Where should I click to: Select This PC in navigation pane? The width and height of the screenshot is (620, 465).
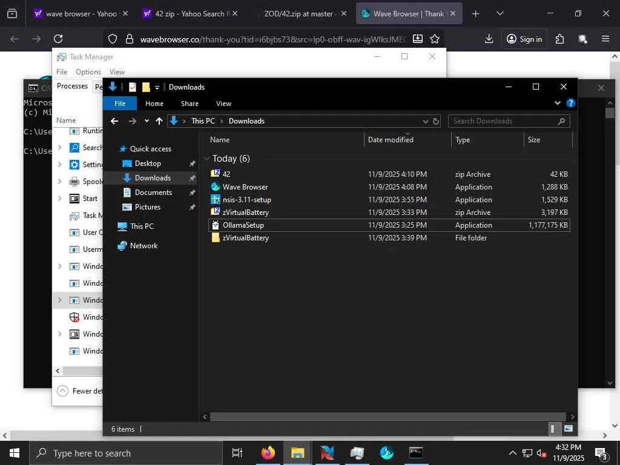142,226
